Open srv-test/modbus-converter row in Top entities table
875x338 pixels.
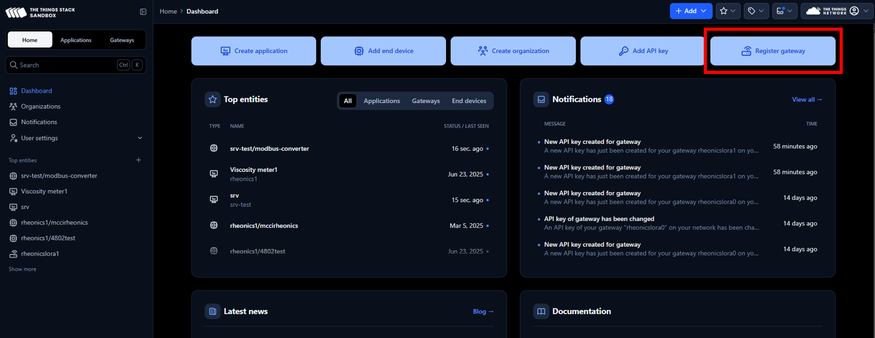(x=349, y=148)
